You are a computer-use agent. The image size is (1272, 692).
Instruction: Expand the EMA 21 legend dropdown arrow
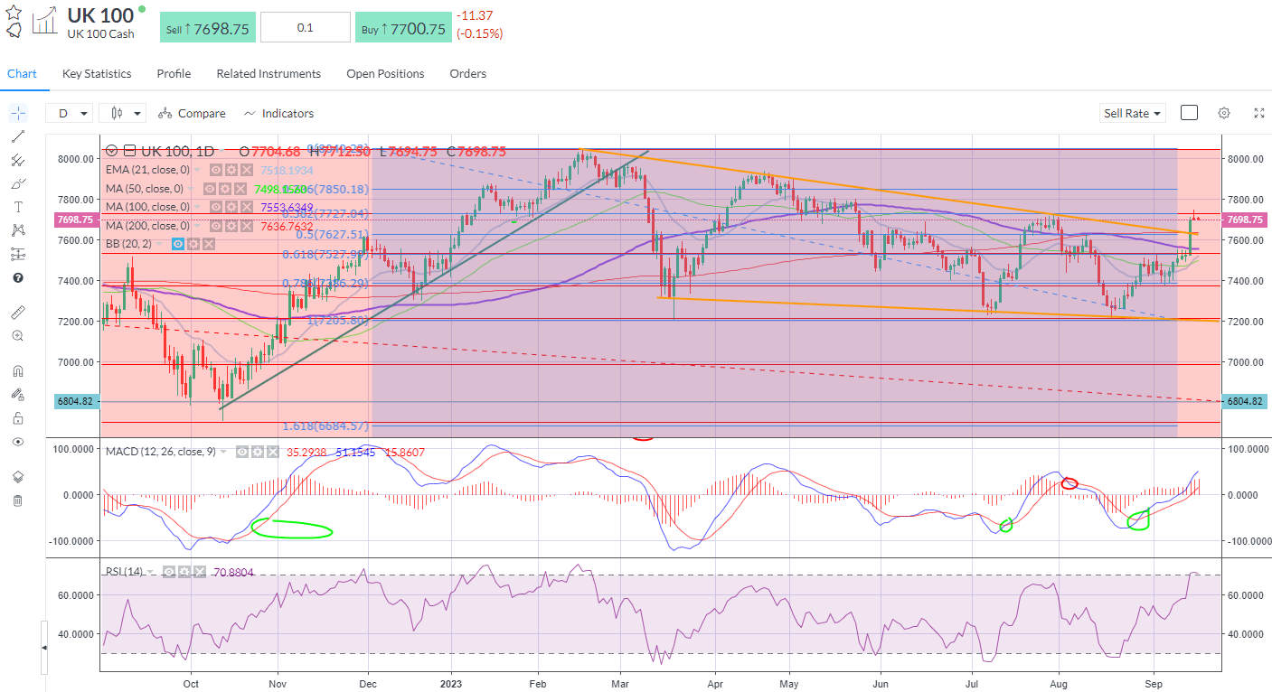pyautogui.click(x=197, y=170)
